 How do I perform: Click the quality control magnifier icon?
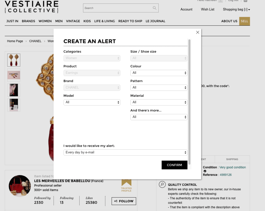pyautogui.click(x=162, y=184)
